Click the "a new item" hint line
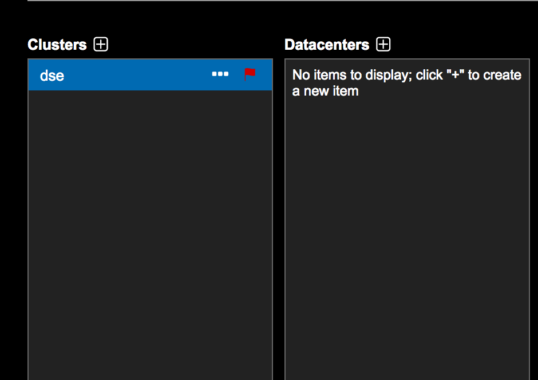Screen dimensions: 538x380 point(325,91)
